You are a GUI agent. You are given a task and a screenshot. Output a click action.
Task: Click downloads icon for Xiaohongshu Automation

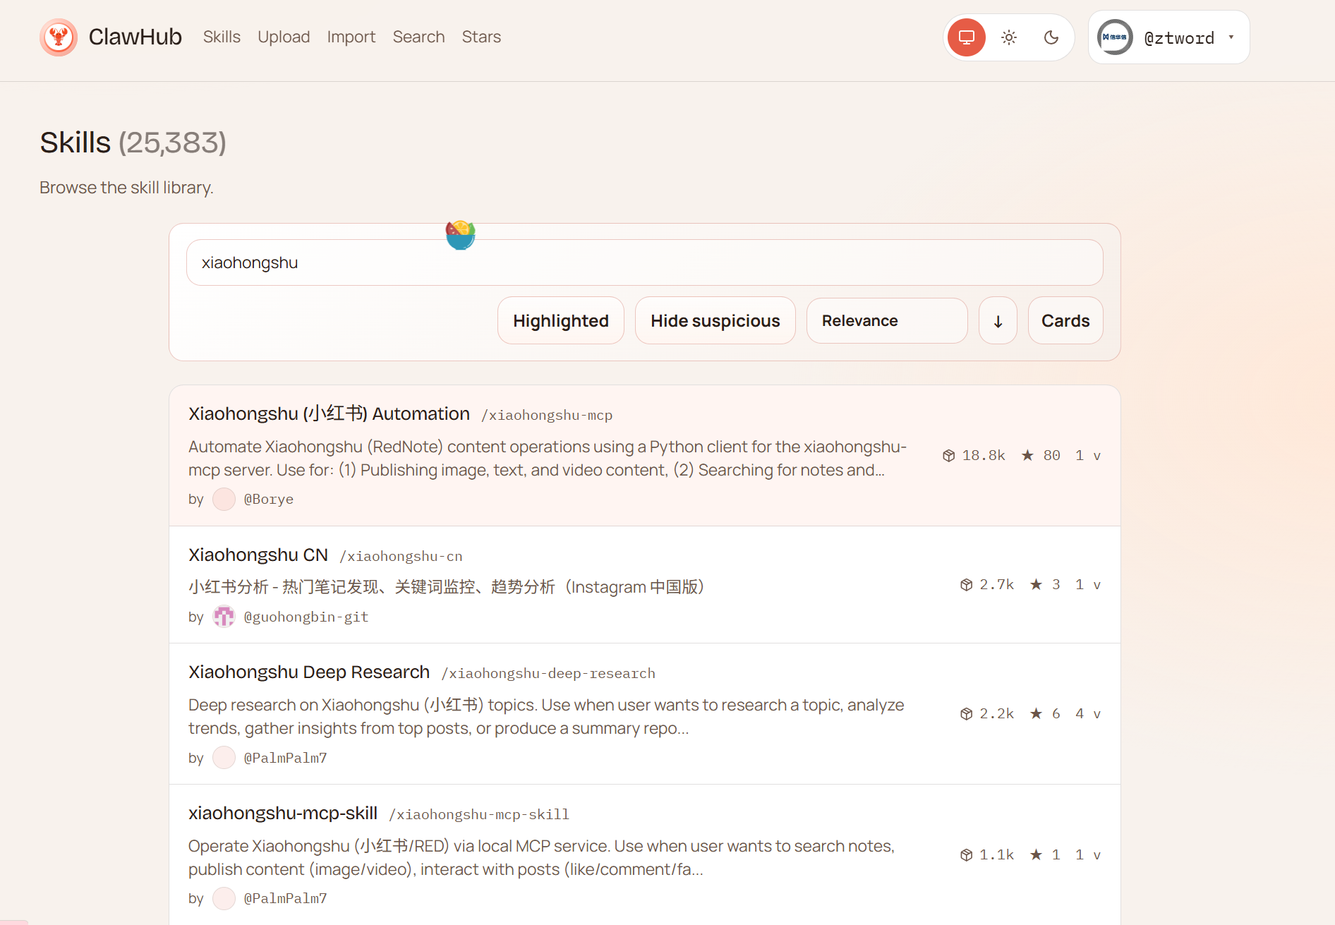click(949, 456)
